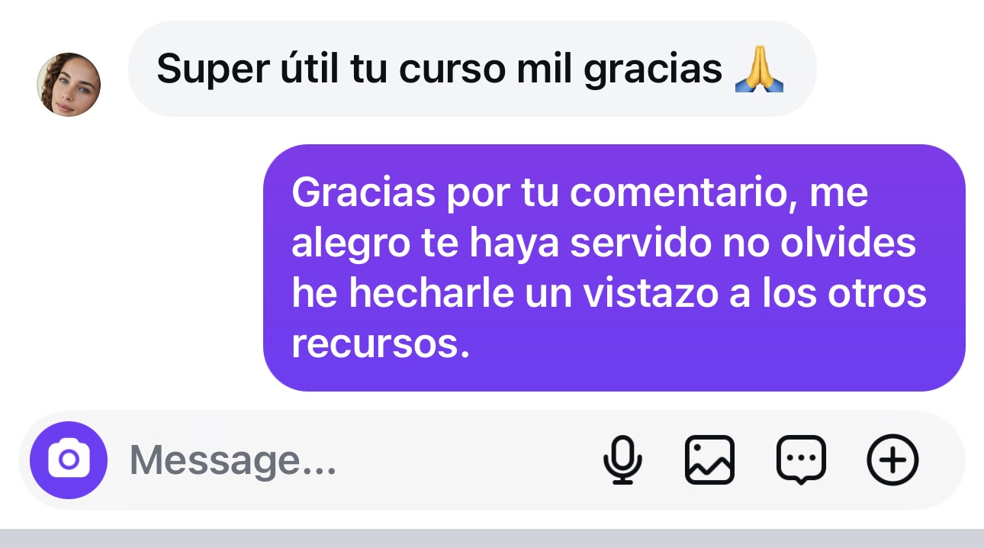Screen dimensions: 984x548
Task: Open the sender's profile picture
Action: 69,85
